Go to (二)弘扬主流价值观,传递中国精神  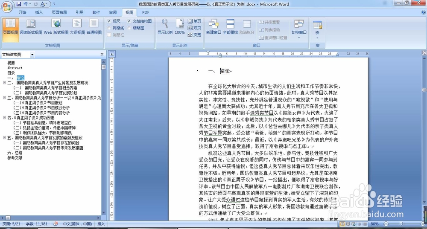pos(45,128)
